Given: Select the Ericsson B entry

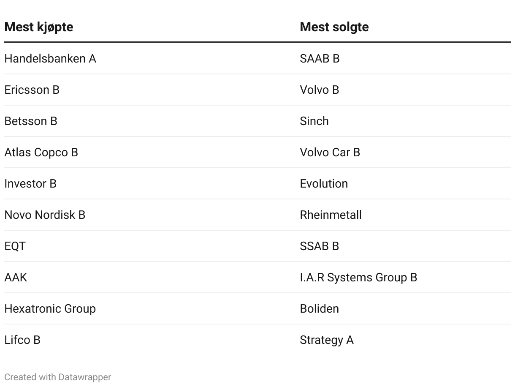Looking at the screenshot, I should tap(32, 90).
